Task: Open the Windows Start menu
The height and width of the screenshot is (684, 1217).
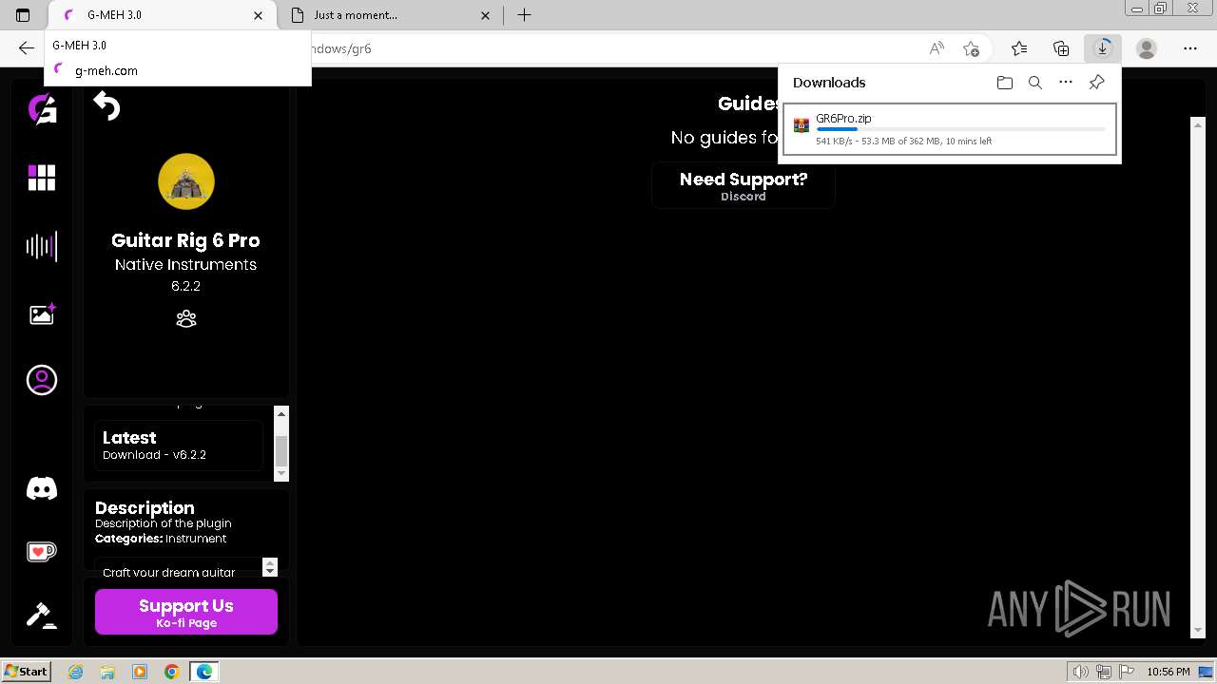Action: pyautogui.click(x=27, y=671)
